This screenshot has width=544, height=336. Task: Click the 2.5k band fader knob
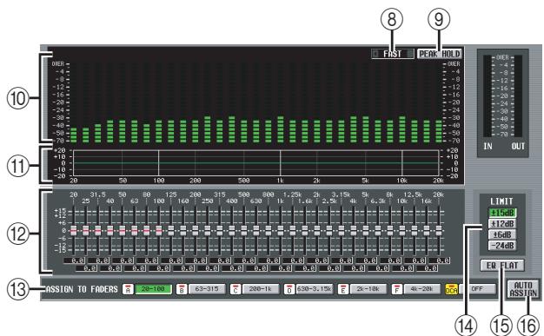point(329,231)
